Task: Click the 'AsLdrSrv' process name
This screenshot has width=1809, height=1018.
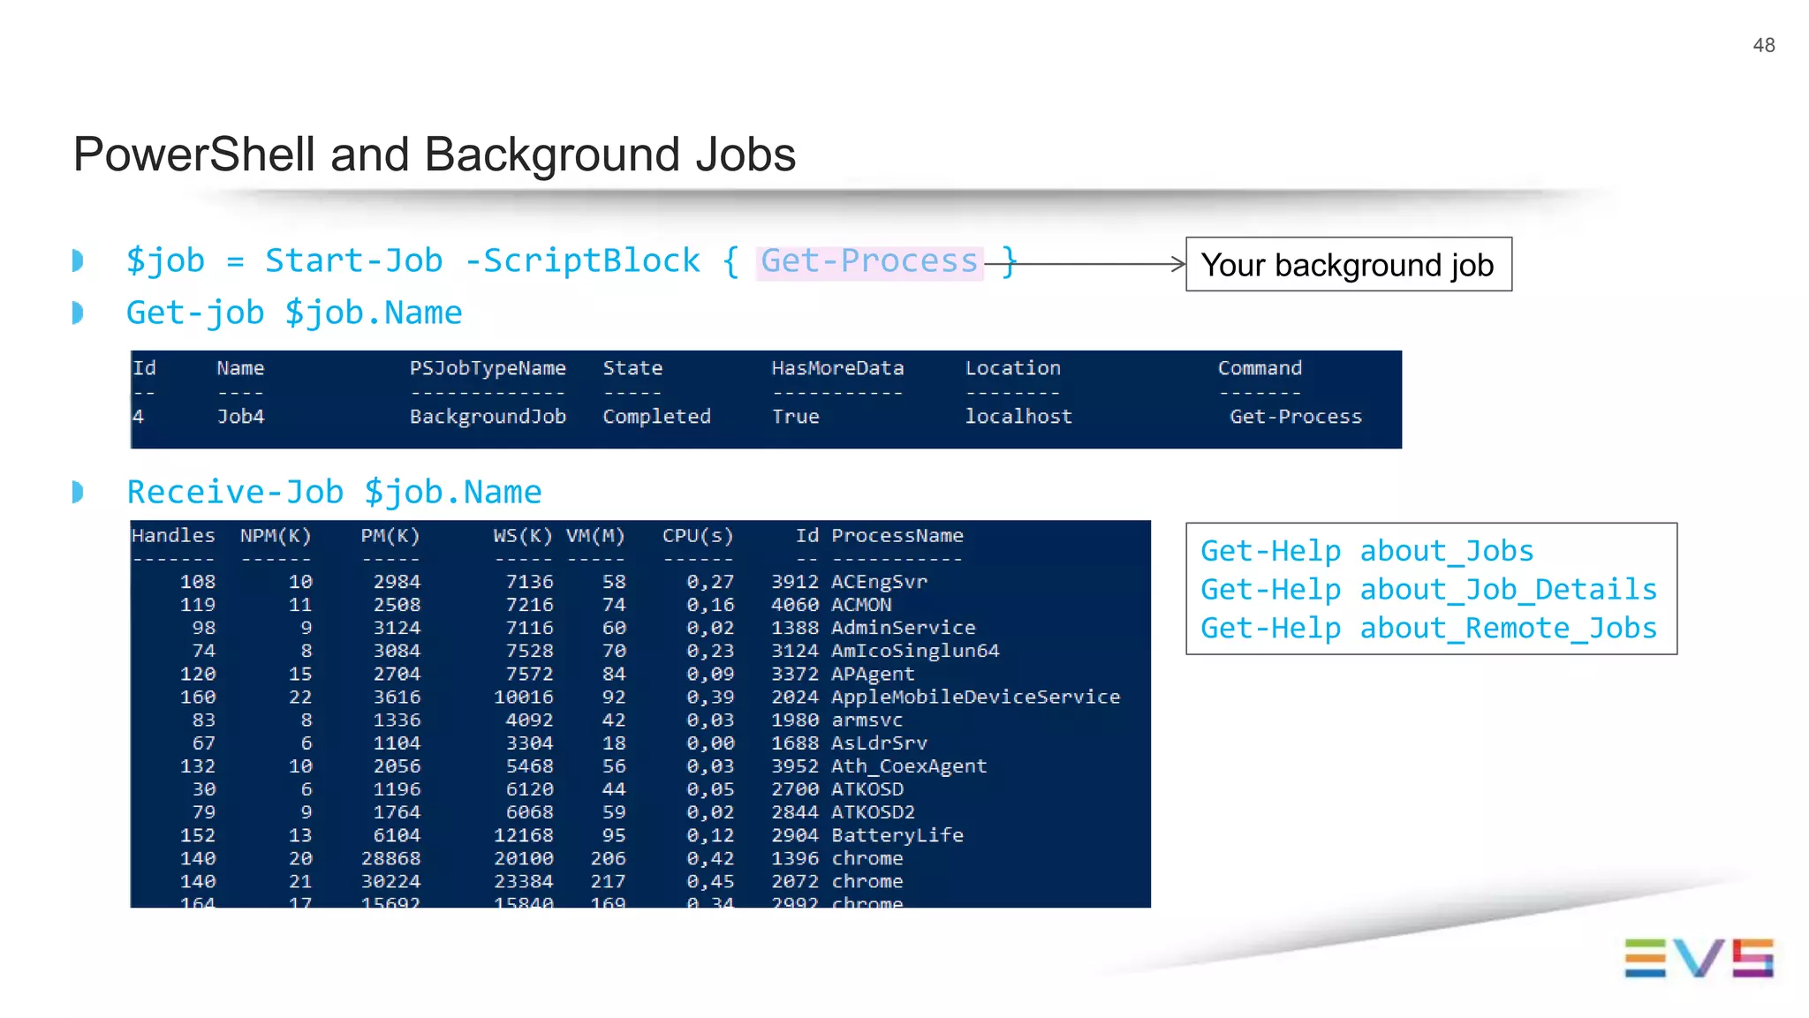Action: pyautogui.click(x=879, y=743)
